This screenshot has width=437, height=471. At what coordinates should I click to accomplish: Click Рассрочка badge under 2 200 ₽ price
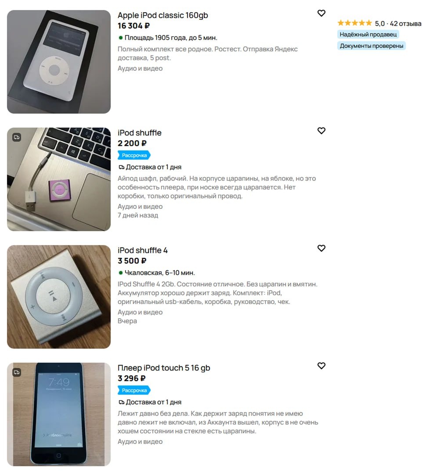click(x=134, y=155)
